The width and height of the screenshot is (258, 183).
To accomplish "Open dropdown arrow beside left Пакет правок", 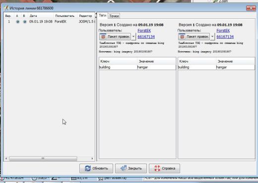I will tap(133, 36).
